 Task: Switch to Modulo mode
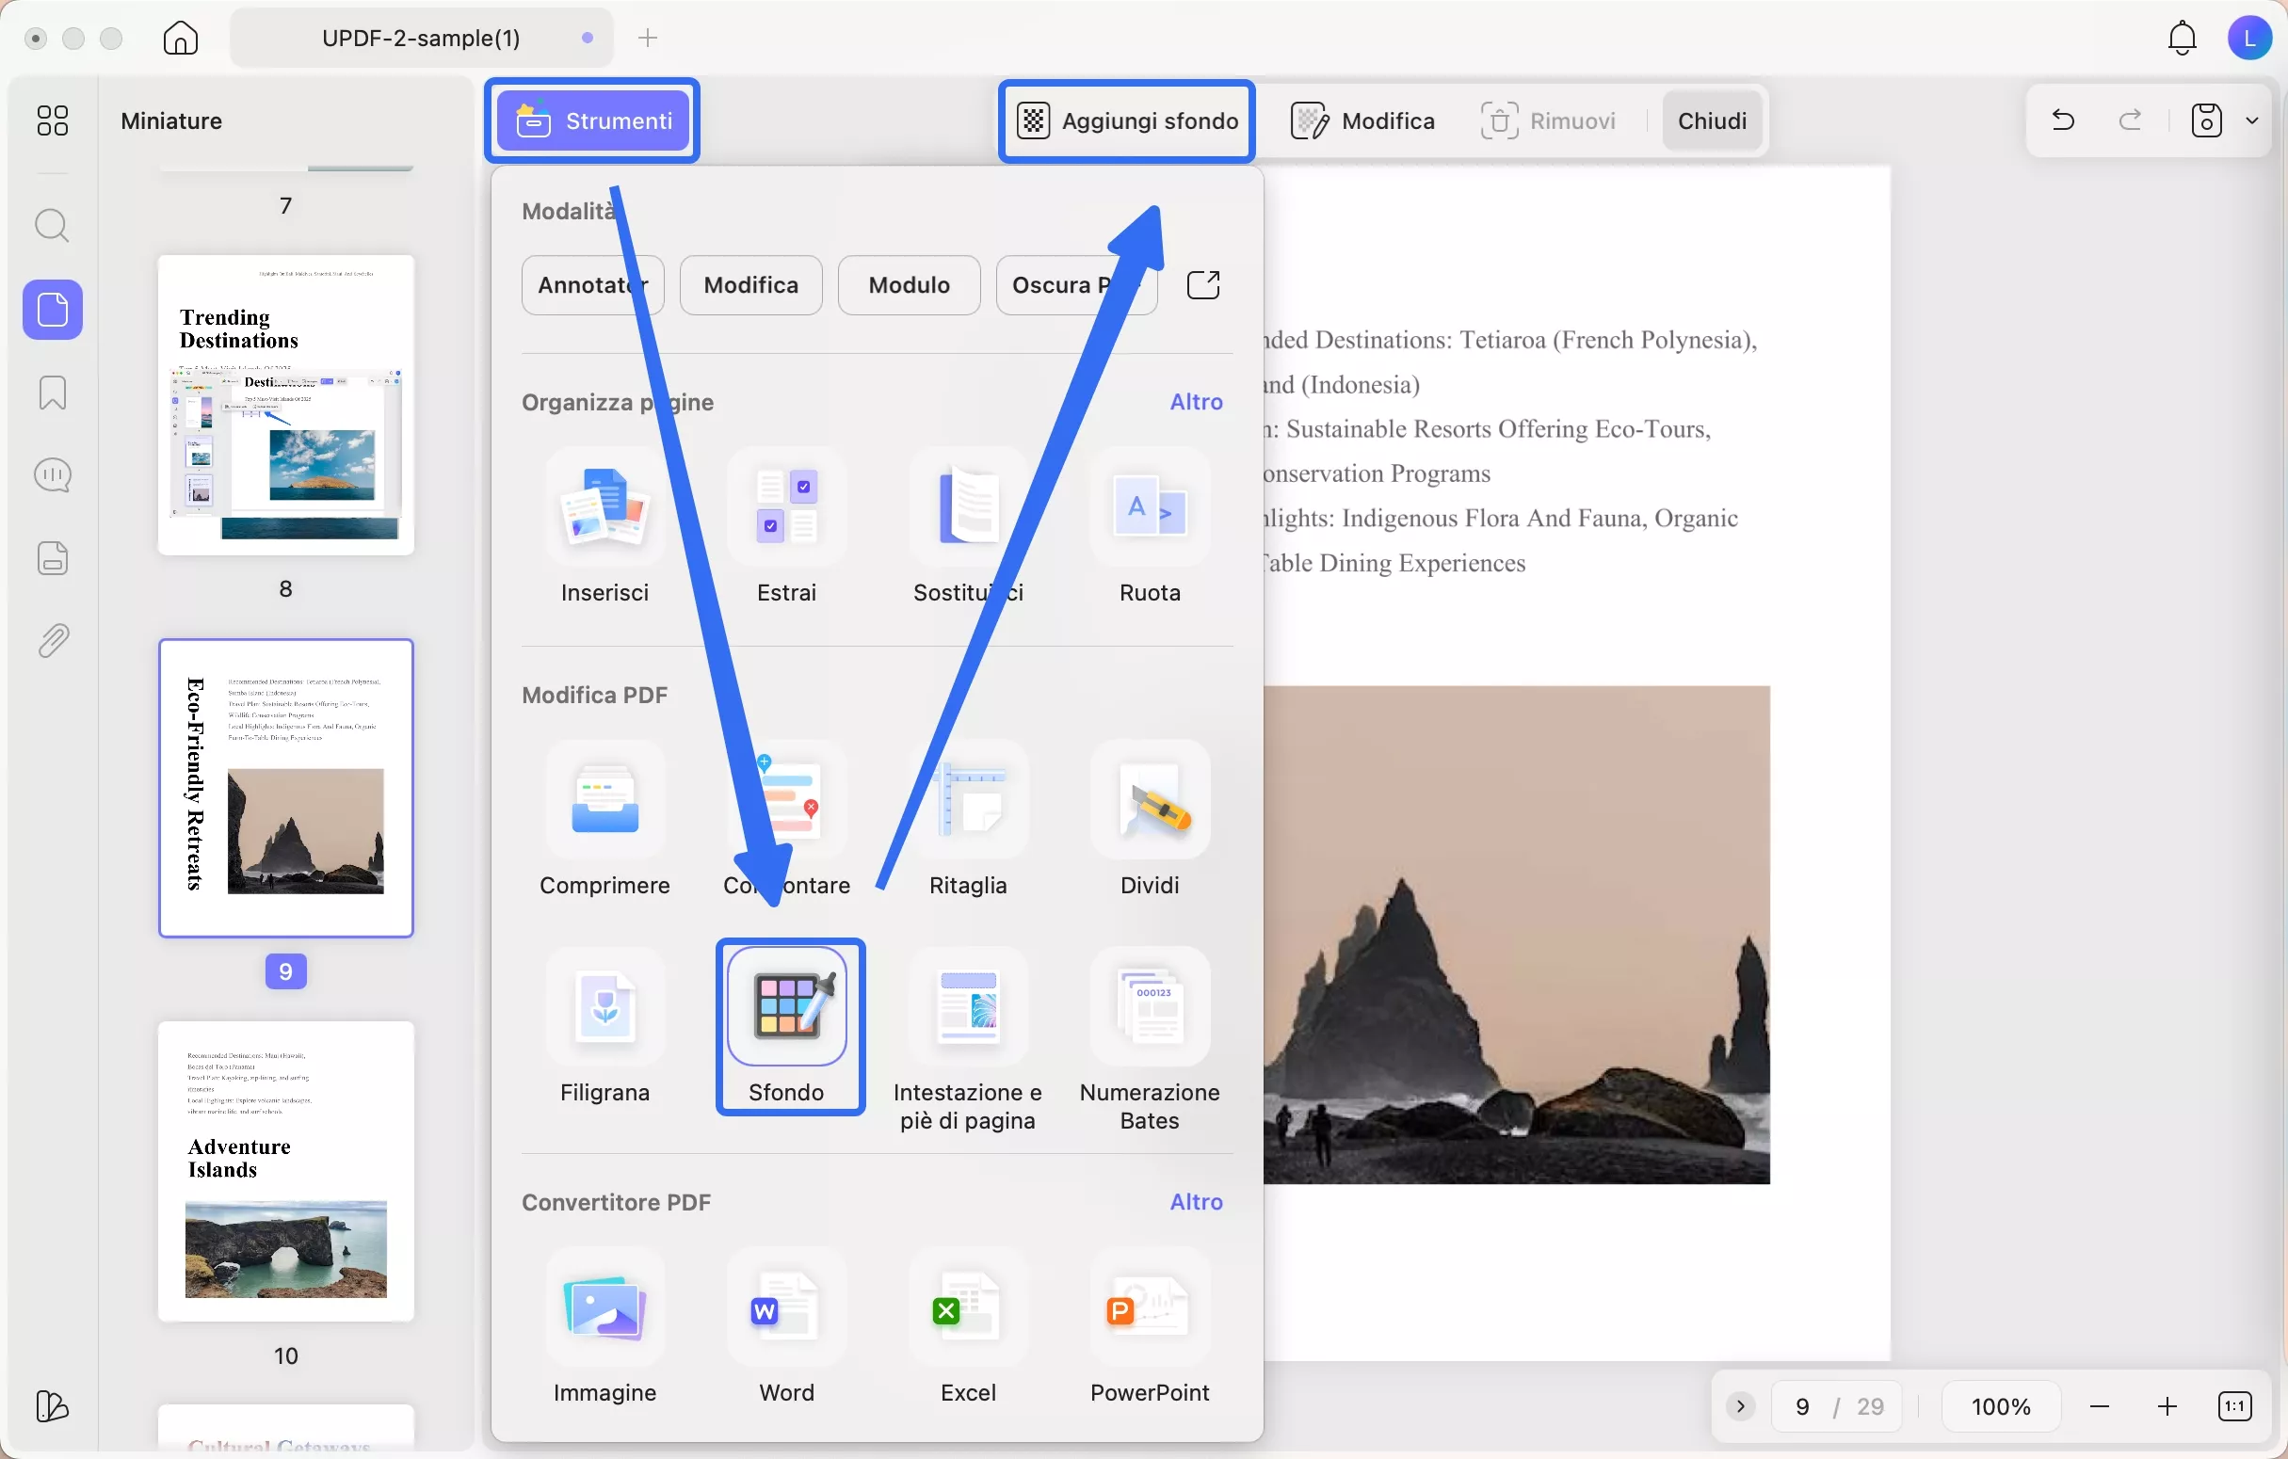tap(909, 285)
